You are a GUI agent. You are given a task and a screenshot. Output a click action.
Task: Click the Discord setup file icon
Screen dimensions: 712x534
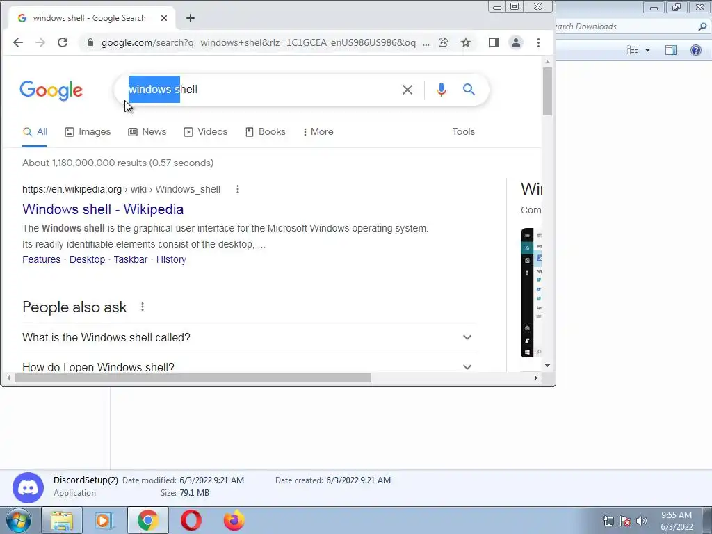tap(28, 488)
